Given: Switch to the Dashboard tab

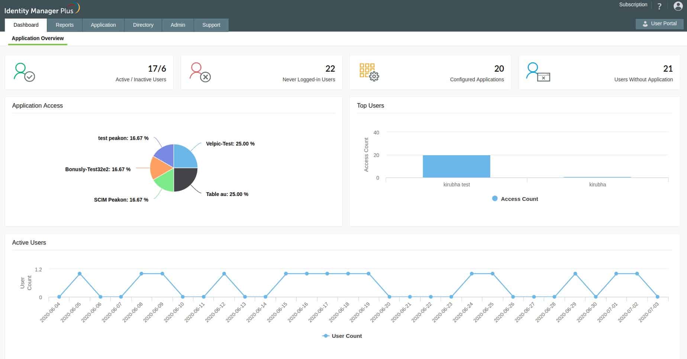Looking at the screenshot, I should [26, 25].
